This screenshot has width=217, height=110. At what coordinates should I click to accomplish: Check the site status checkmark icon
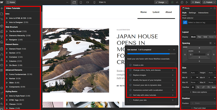click(x=172, y=2)
